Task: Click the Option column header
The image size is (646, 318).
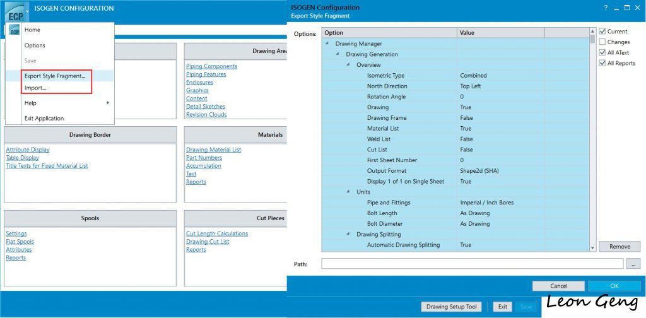Action: click(x=389, y=33)
